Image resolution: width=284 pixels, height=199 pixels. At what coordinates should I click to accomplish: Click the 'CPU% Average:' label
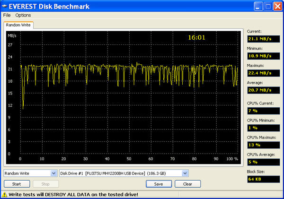click(261, 155)
